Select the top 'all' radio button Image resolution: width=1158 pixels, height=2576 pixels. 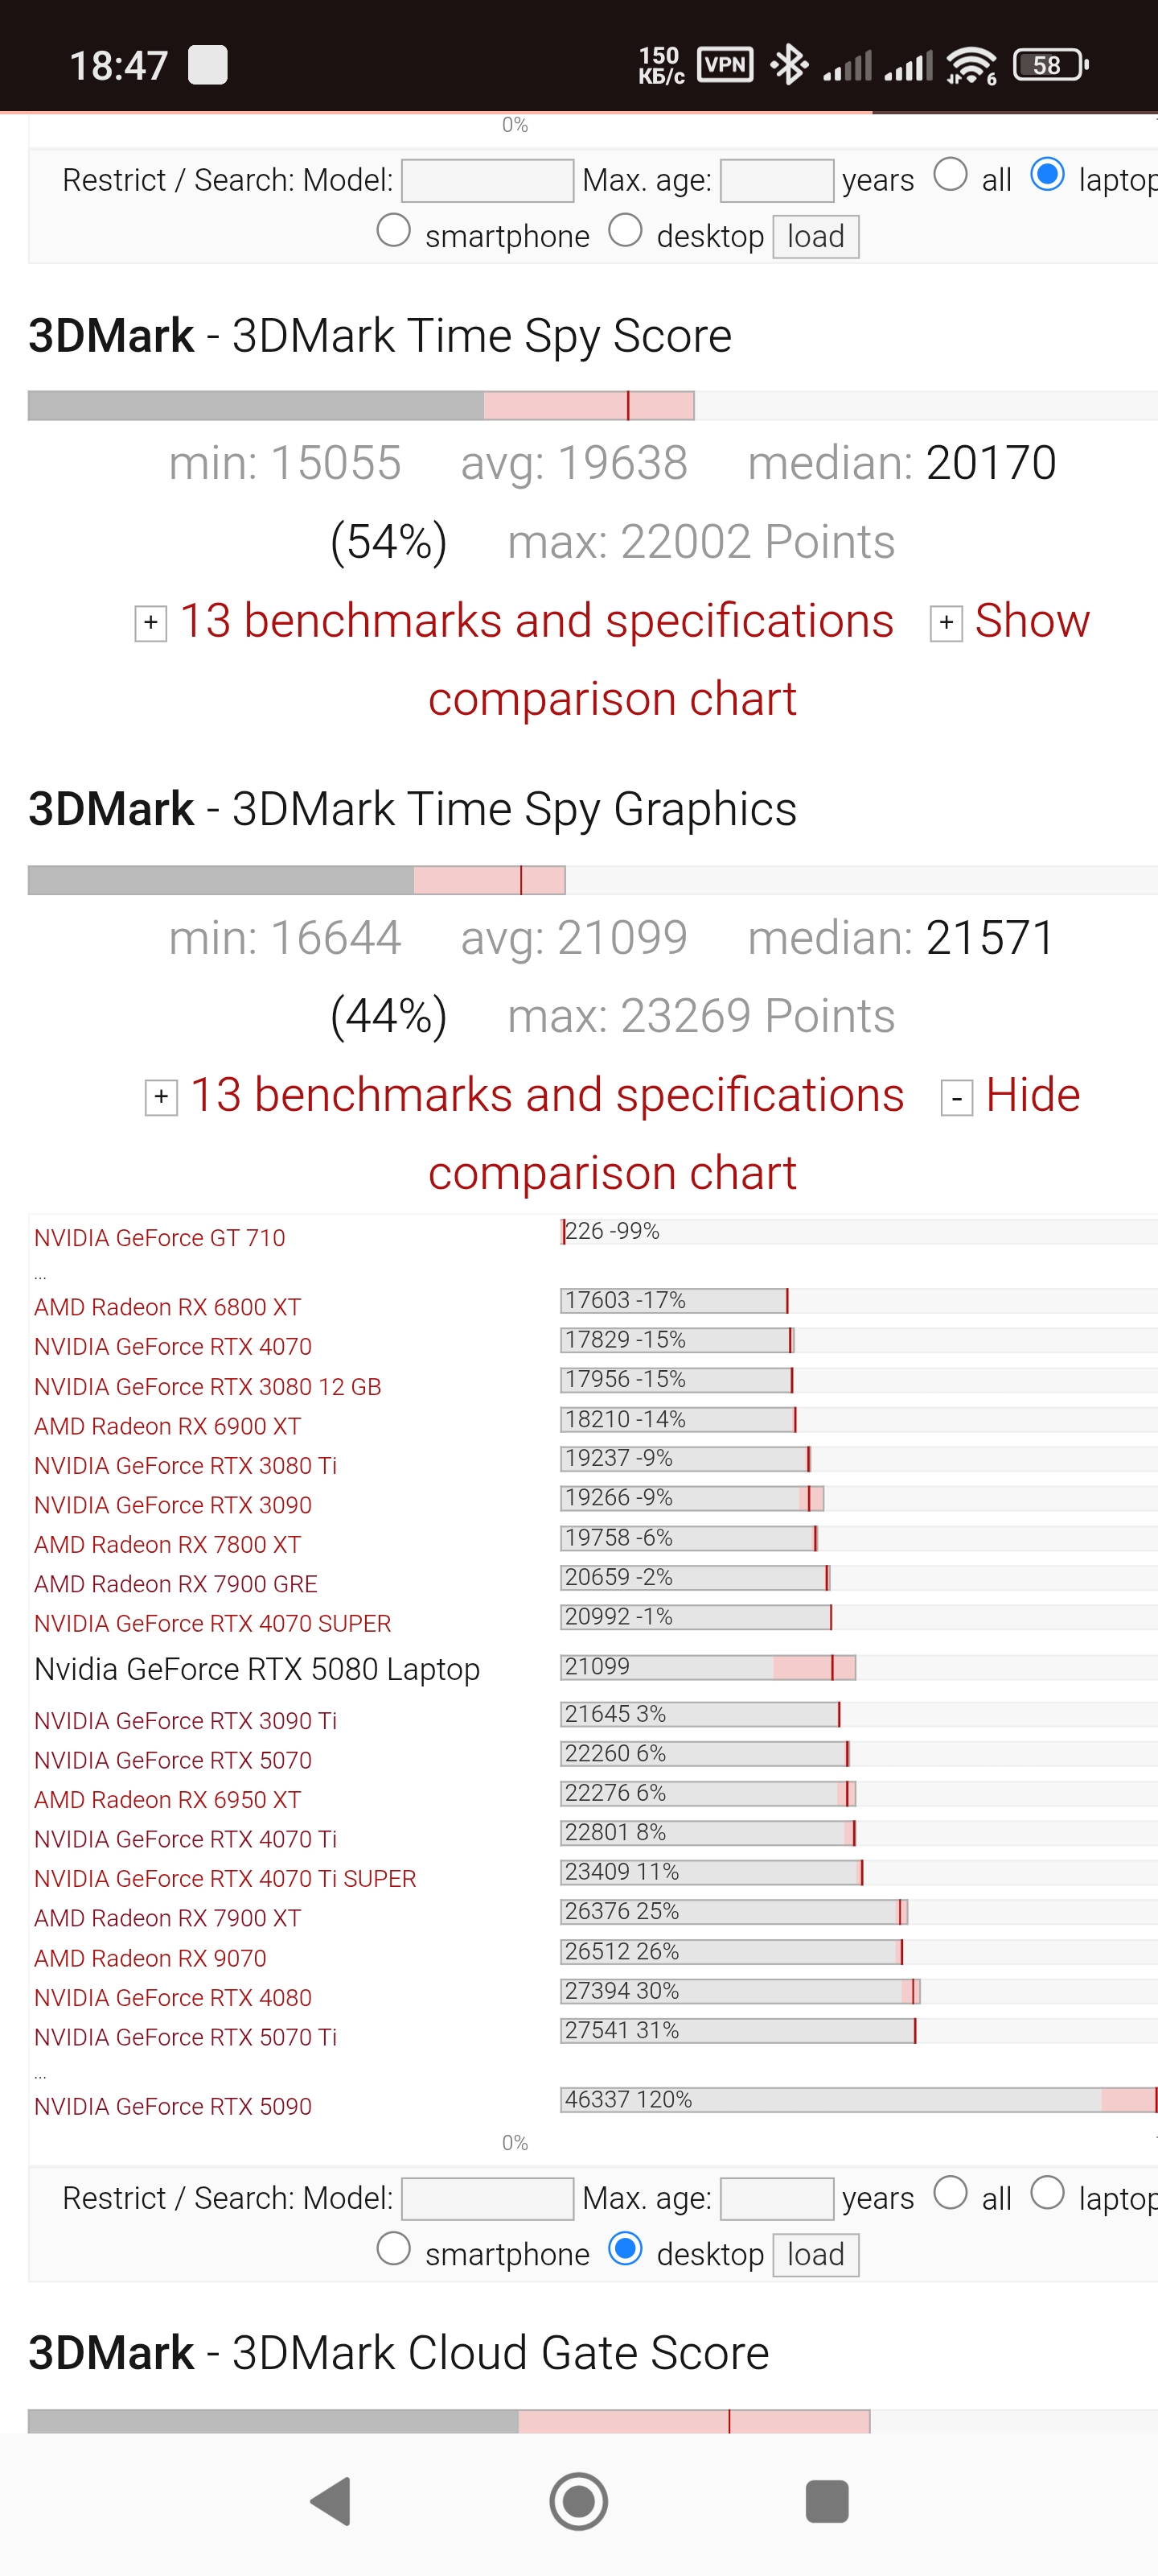[x=951, y=175]
